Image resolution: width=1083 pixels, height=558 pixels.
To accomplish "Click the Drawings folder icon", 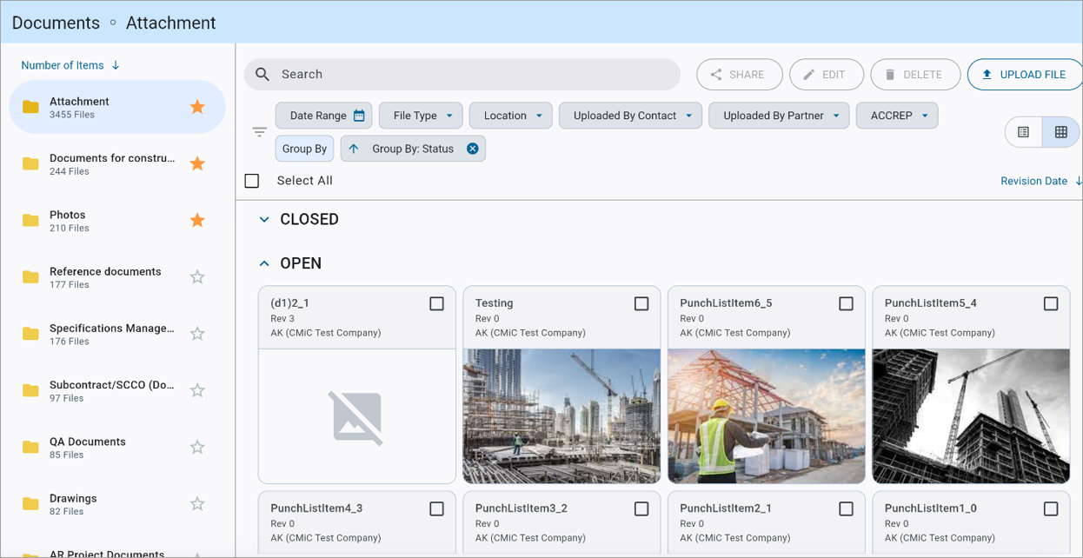I will click(30, 504).
